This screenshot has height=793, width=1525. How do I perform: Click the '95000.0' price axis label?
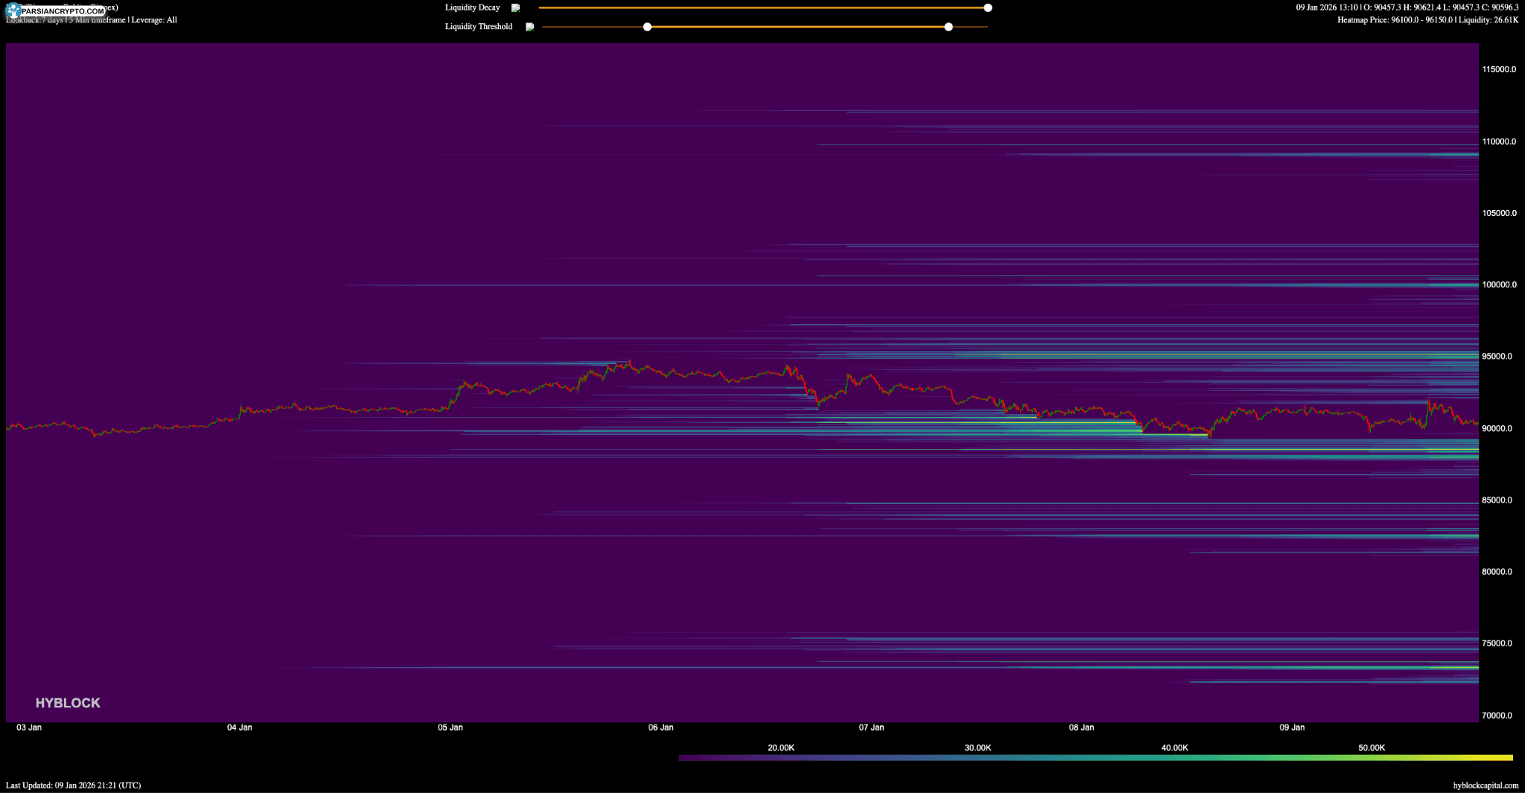pos(1497,356)
